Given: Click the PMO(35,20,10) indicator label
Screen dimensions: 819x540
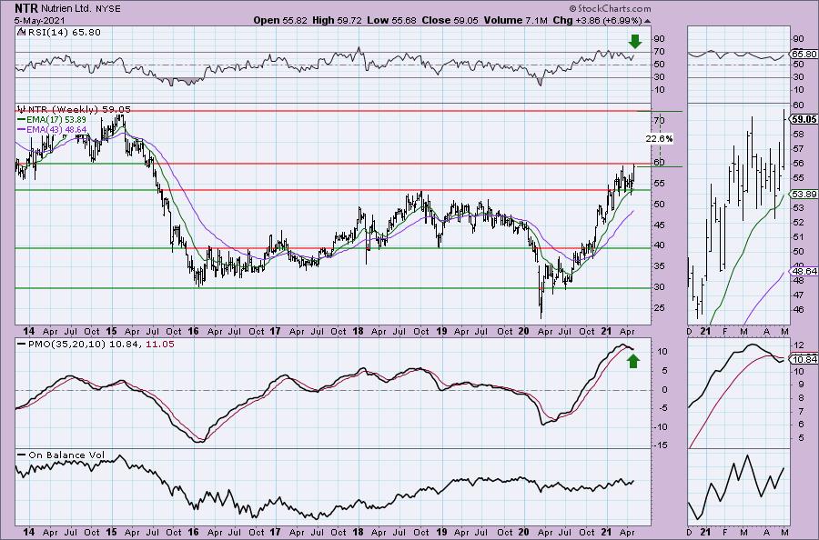Looking at the screenshot, I should [101, 345].
